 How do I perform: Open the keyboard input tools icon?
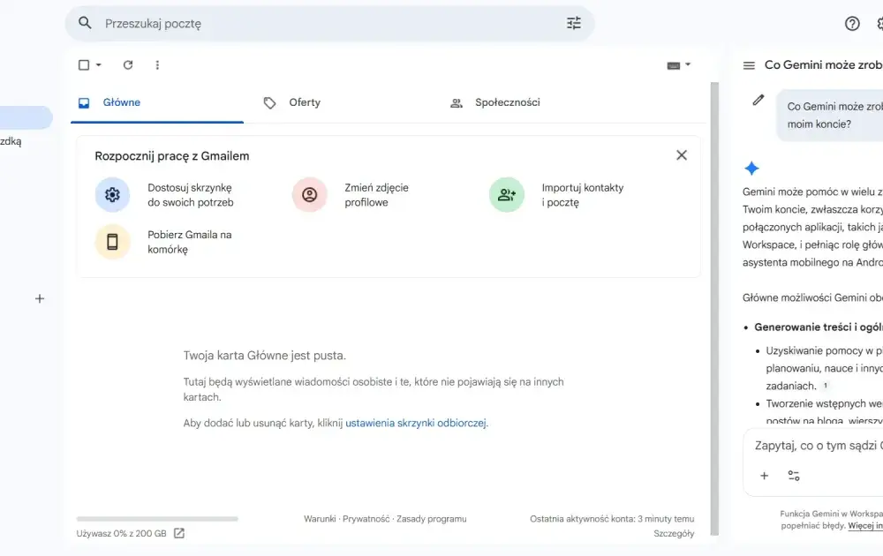673,65
